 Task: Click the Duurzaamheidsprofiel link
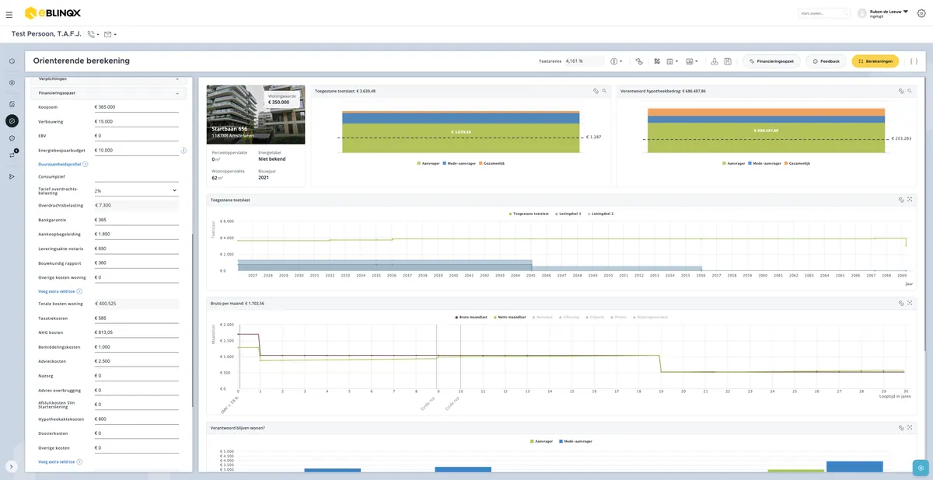(x=60, y=165)
